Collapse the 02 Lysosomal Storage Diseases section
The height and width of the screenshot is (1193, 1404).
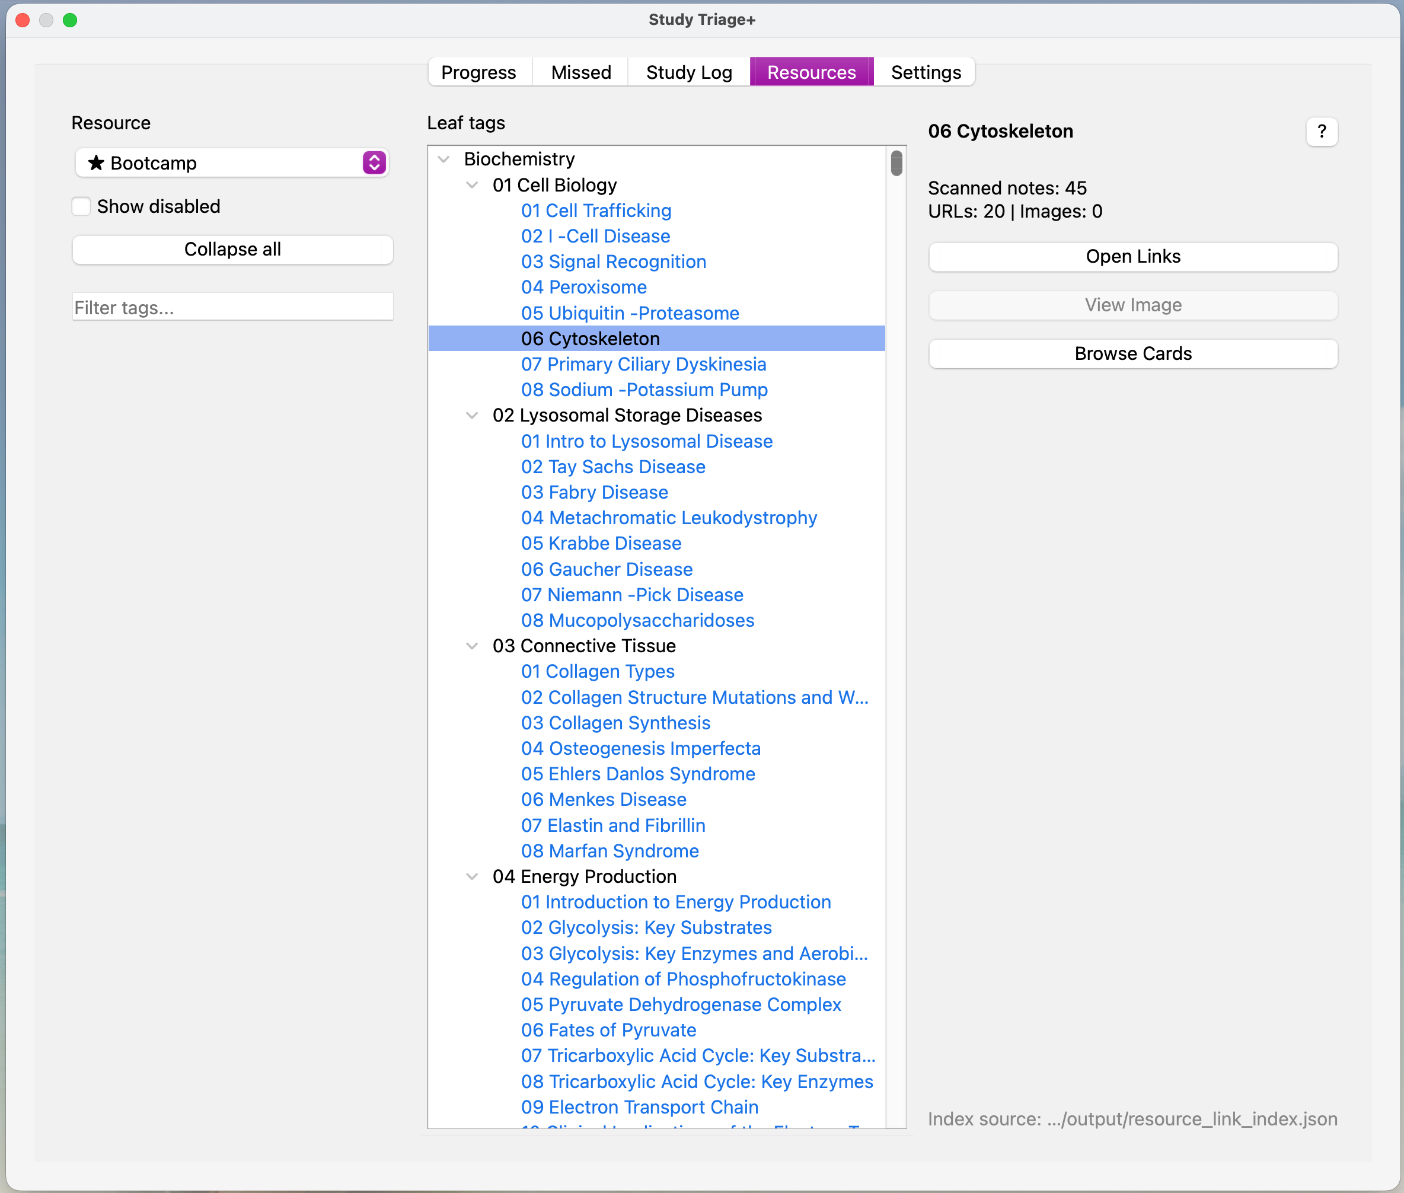[x=471, y=415]
